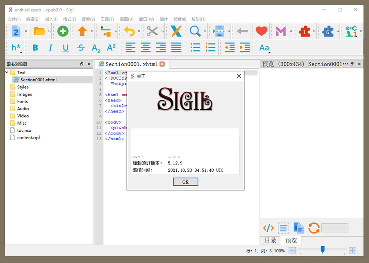Switch to the 目录 tab
Viewport: 369px width, 263px height.
(270, 241)
